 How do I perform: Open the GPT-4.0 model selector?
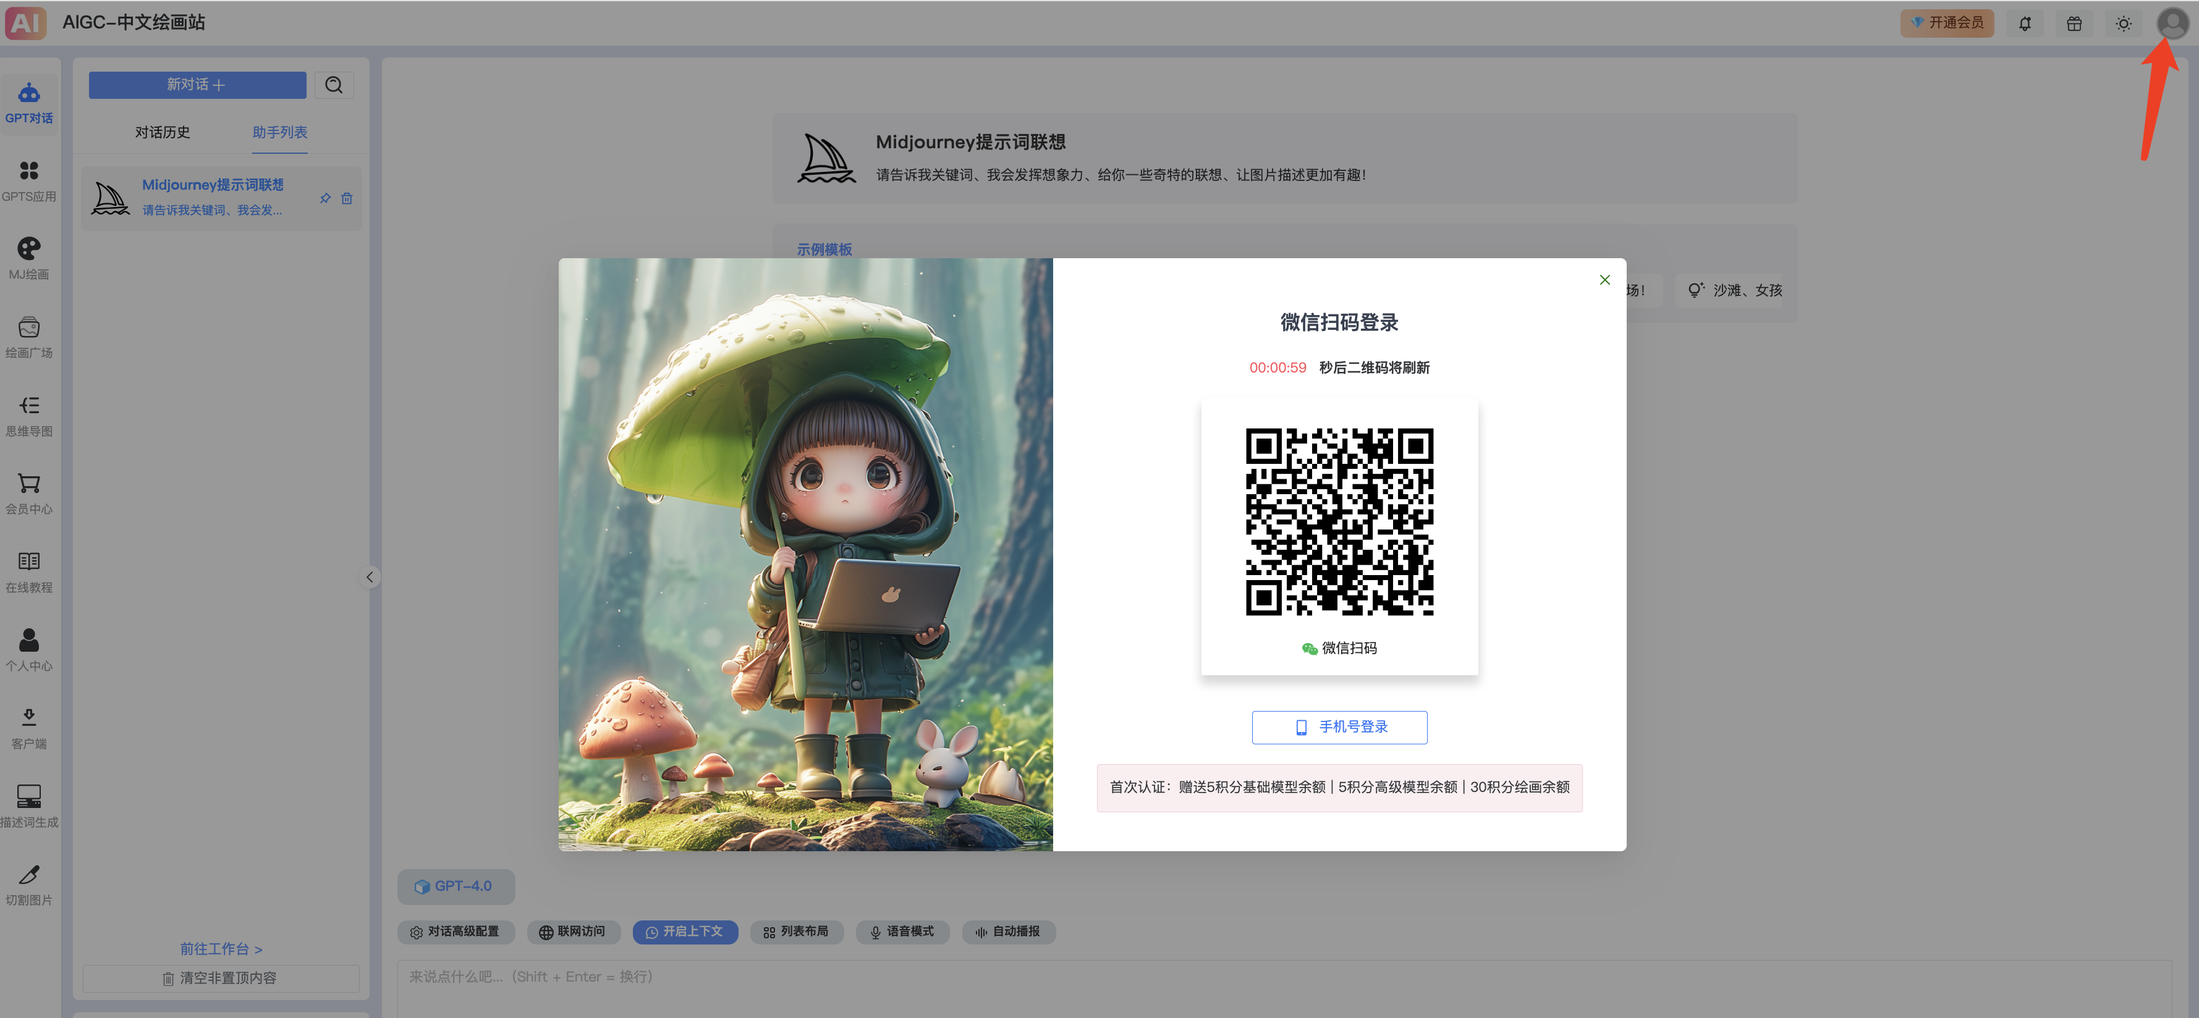[x=456, y=886]
